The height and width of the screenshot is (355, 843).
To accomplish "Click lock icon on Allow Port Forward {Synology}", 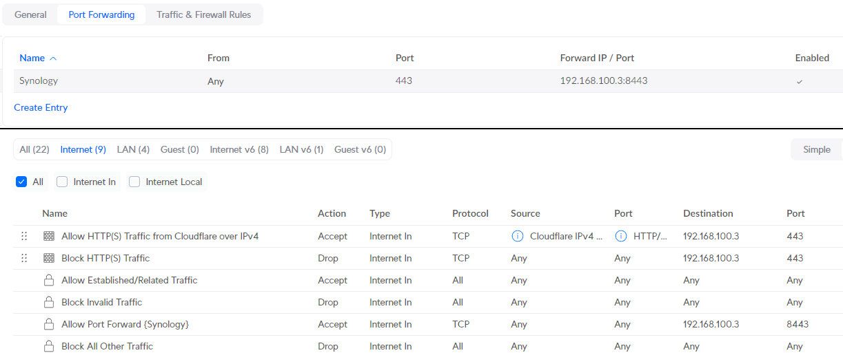I will click(x=49, y=324).
